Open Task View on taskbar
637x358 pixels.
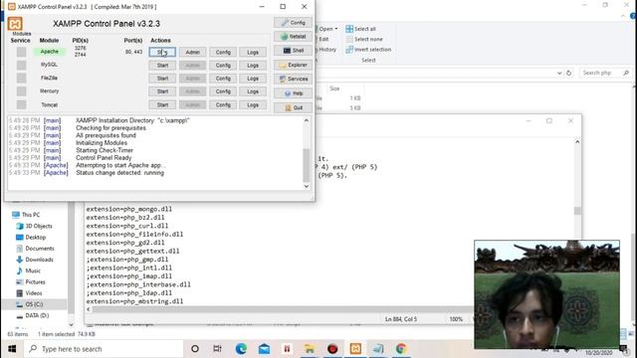pos(217,349)
